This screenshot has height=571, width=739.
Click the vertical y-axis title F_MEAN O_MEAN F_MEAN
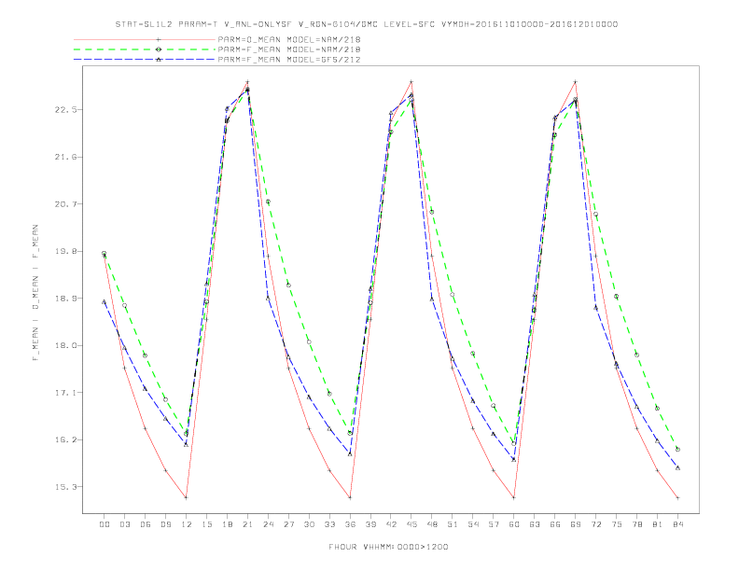coord(35,293)
